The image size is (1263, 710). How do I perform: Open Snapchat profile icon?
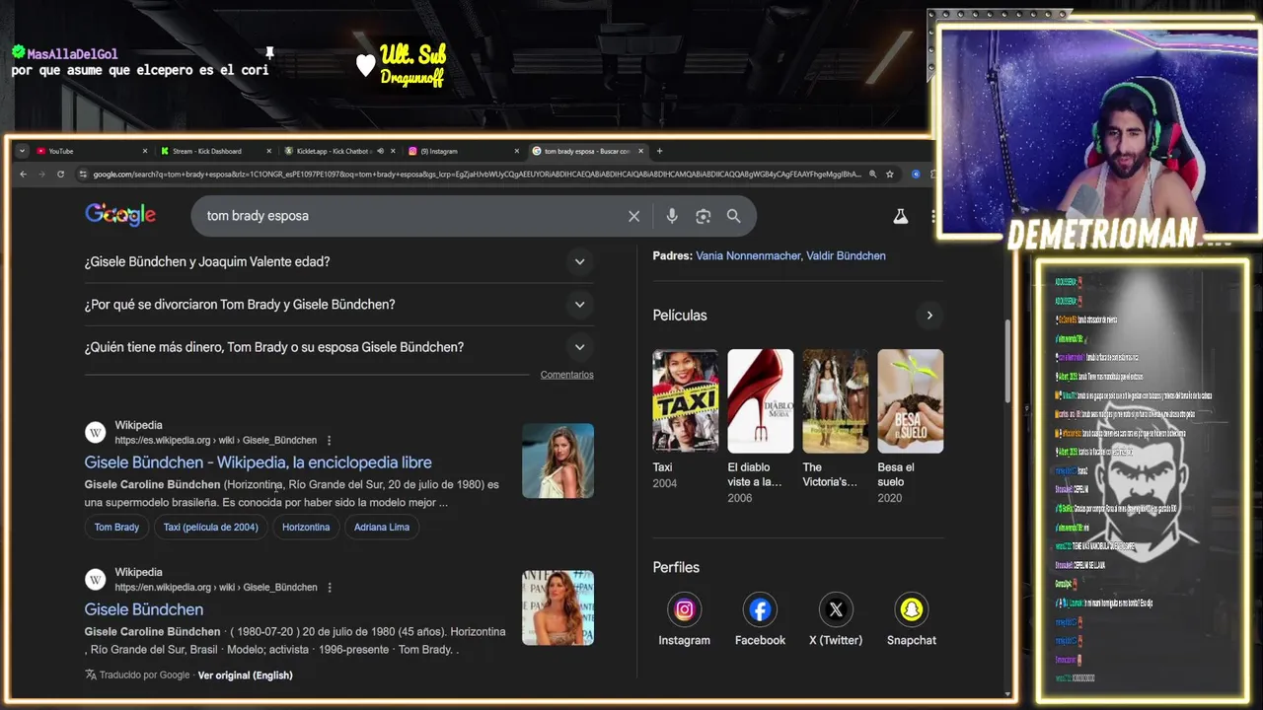pyautogui.click(x=911, y=609)
